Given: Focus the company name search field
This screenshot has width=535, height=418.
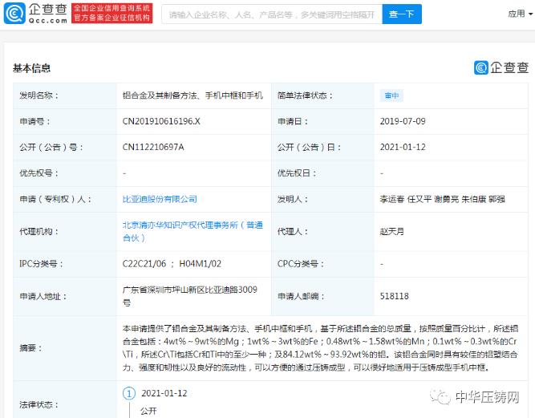Looking at the screenshot, I should (272, 14).
